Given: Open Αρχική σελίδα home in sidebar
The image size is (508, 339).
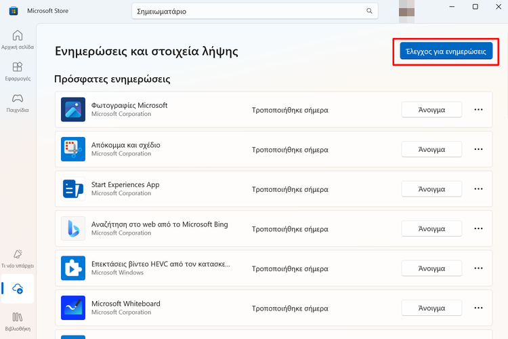Looking at the screenshot, I should (x=18, y=40).
